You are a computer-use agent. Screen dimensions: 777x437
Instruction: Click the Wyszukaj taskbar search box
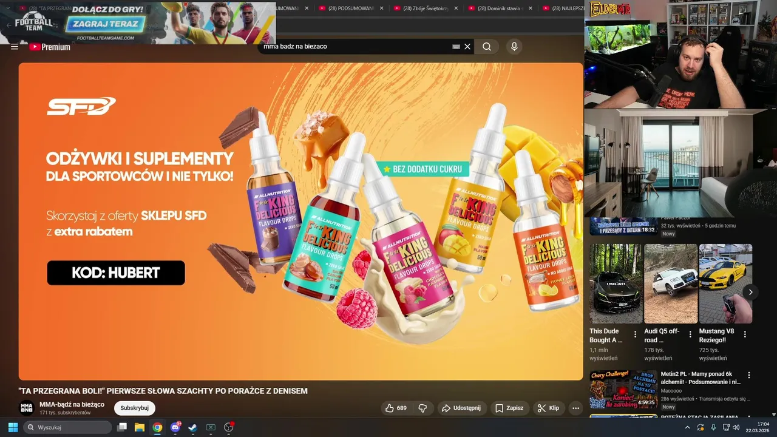pyautogui.click(x=68, y=427)
